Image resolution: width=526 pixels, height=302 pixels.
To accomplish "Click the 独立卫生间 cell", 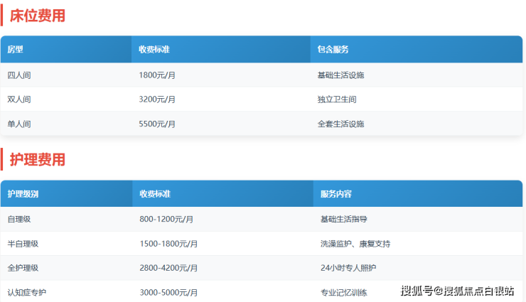I will tap(336, 99).
